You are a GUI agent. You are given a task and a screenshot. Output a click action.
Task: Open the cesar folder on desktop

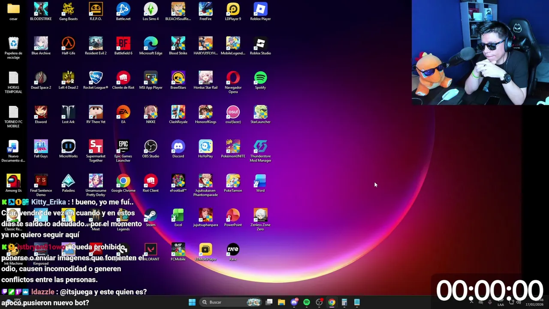pyautogui.click(x=13, y=12)
